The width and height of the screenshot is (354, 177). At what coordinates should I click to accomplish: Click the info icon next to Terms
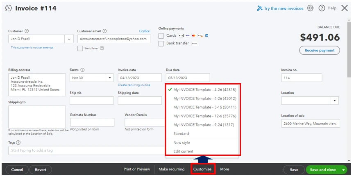(82, 70)
